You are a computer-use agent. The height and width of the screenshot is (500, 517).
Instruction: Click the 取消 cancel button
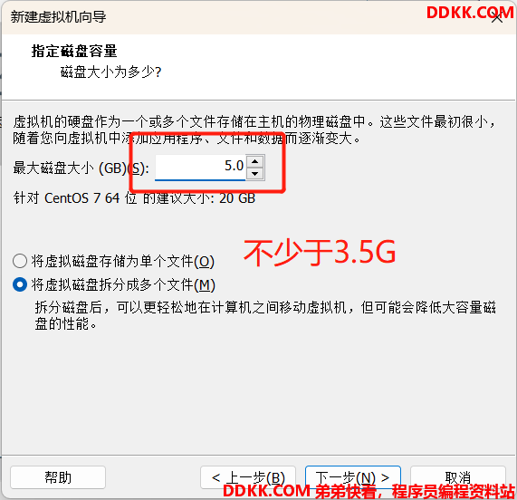(x=458, y=477)
